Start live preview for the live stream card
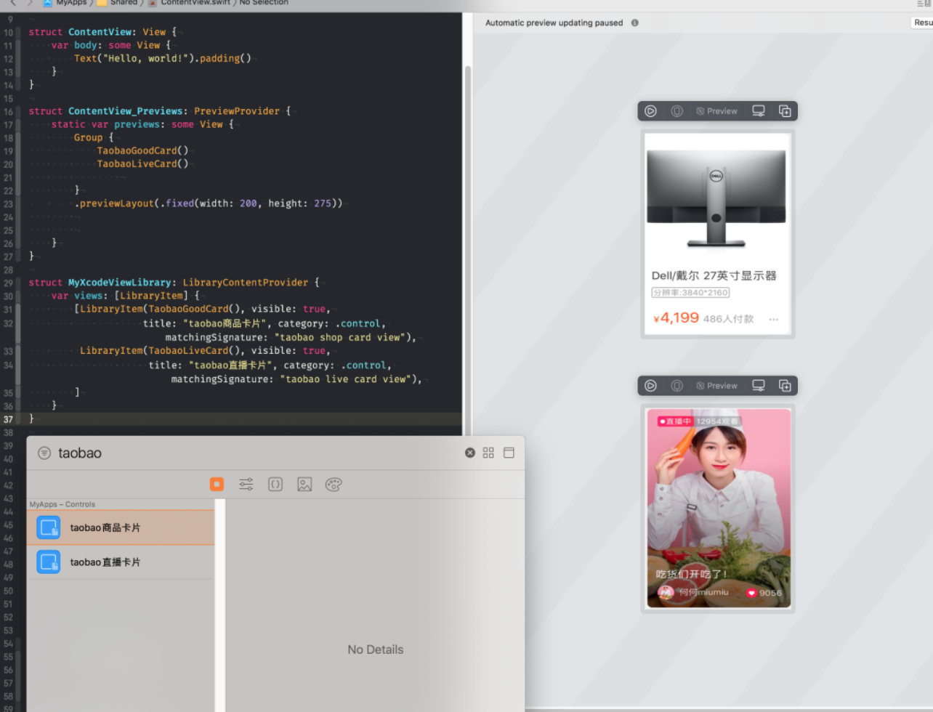 coord(651,386)
